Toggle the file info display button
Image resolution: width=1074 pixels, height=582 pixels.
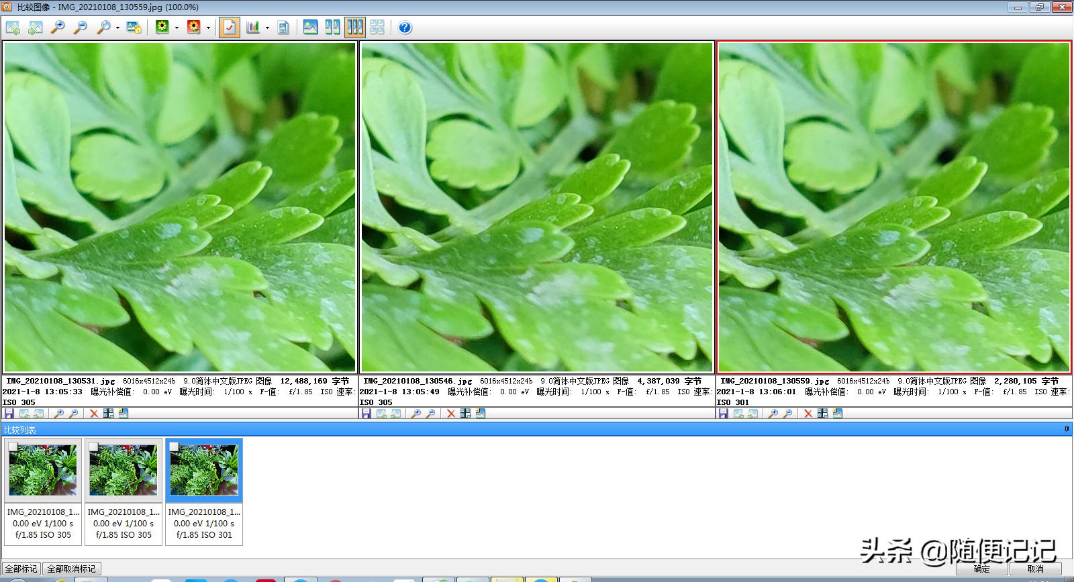(283, 27)
